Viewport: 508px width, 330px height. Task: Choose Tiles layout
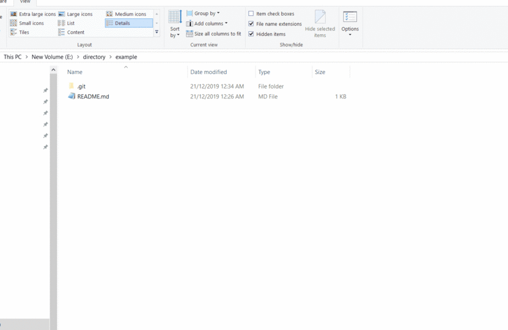(x=20, y=32)
